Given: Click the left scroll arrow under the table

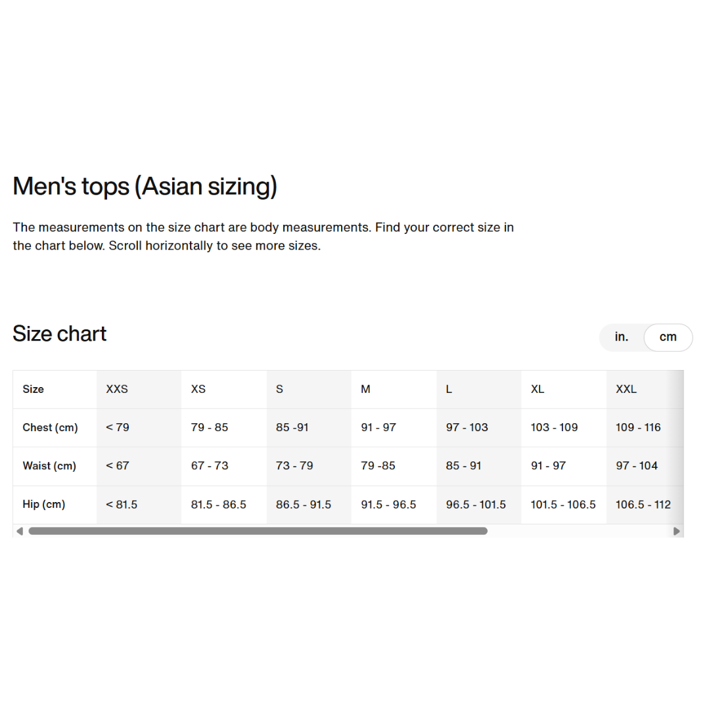Looking at the screenshot, I should 20,531.
